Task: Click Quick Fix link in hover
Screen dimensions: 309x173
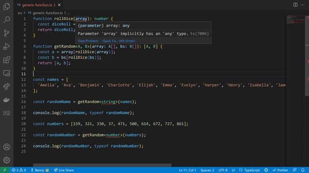Action: (x=119, y=41)
